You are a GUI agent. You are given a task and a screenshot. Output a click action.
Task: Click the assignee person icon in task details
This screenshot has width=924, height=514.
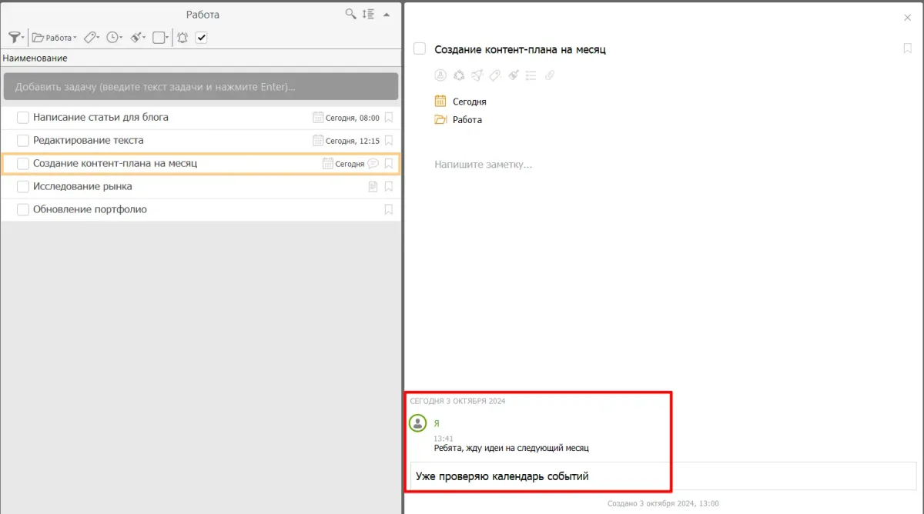(x=440, y=75)
